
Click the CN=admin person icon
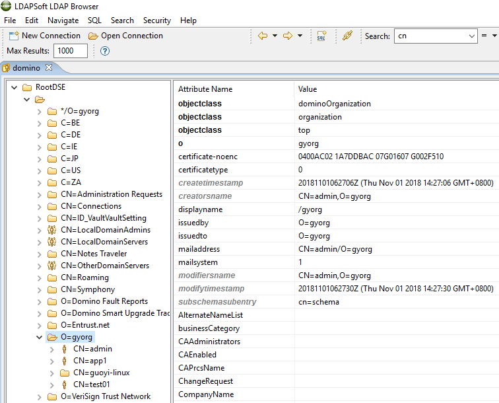pos(64,349)
